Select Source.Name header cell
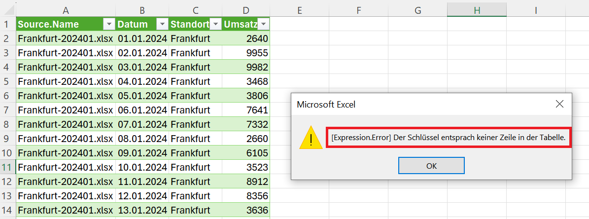This screenshot has height=219, width=589. click(x=66, y=25)
